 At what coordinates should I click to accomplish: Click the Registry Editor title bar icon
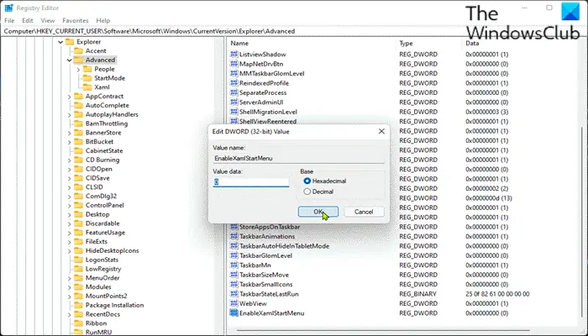click(8, 8)
